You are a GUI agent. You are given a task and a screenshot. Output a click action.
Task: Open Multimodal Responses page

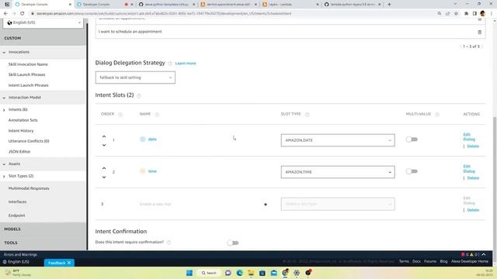pos(29,188)
